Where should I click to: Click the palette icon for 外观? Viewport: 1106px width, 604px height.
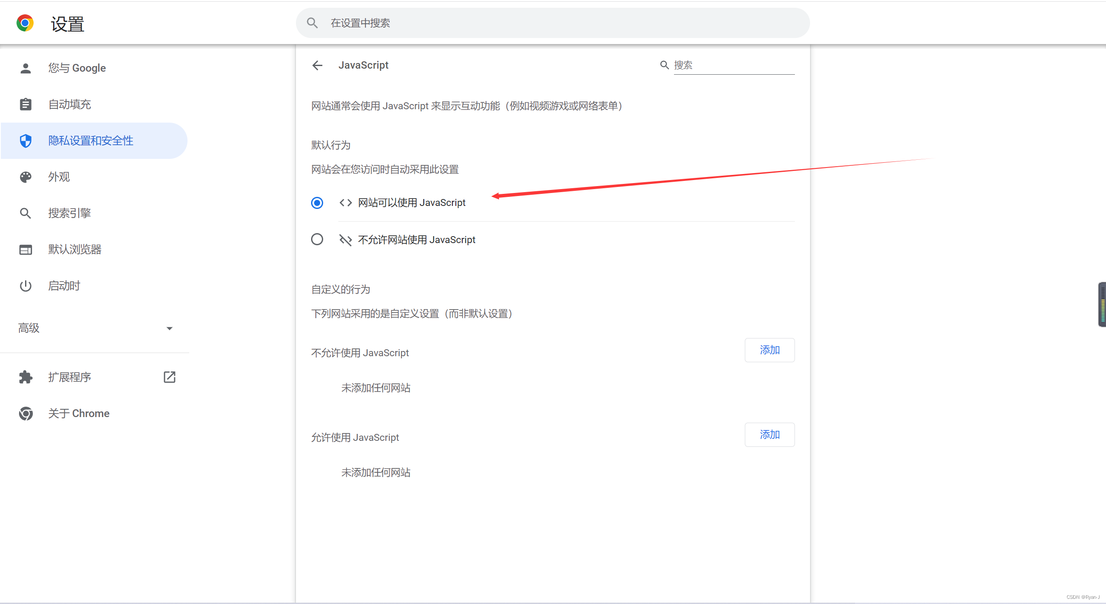pos(25,177)
